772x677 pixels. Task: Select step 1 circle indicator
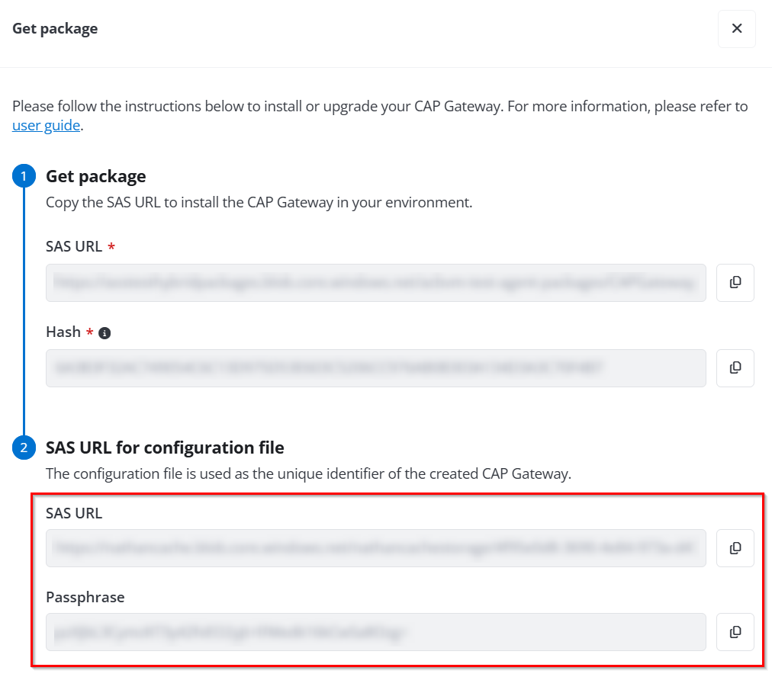[x=24, y=175]
